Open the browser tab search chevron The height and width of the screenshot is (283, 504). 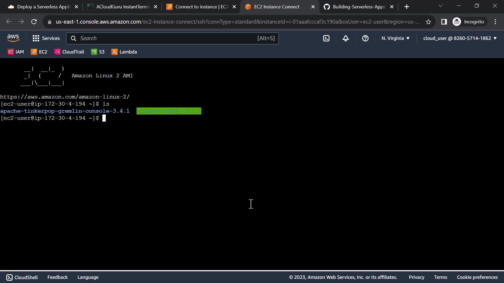(441, 6)
